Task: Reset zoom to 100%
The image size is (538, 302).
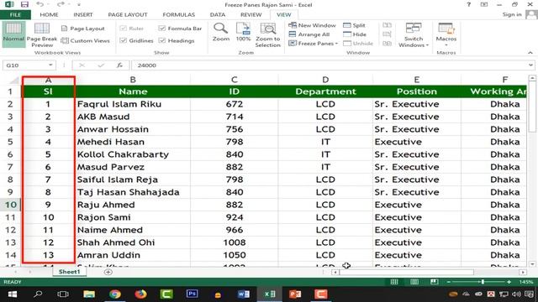Action: coord(243,32)
